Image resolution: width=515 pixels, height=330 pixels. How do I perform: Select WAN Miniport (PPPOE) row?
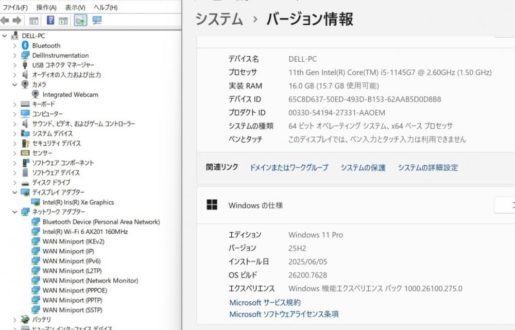tap(75, 290)
